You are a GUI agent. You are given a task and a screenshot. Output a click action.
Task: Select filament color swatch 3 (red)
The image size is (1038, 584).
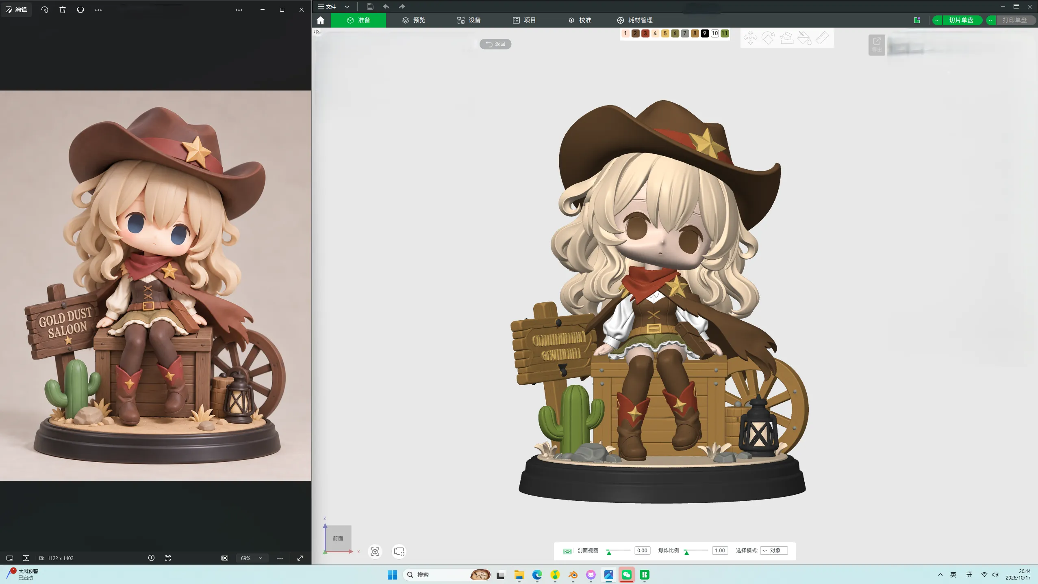[x=645, y=33]
